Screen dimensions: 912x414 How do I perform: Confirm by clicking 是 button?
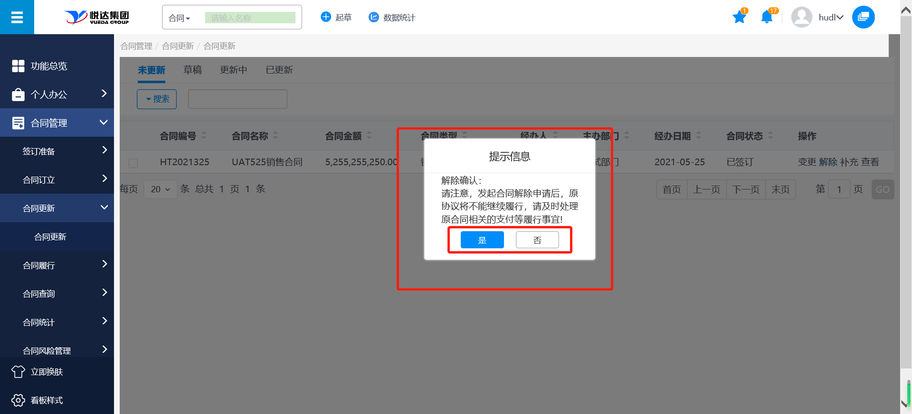tap(482, 240)
